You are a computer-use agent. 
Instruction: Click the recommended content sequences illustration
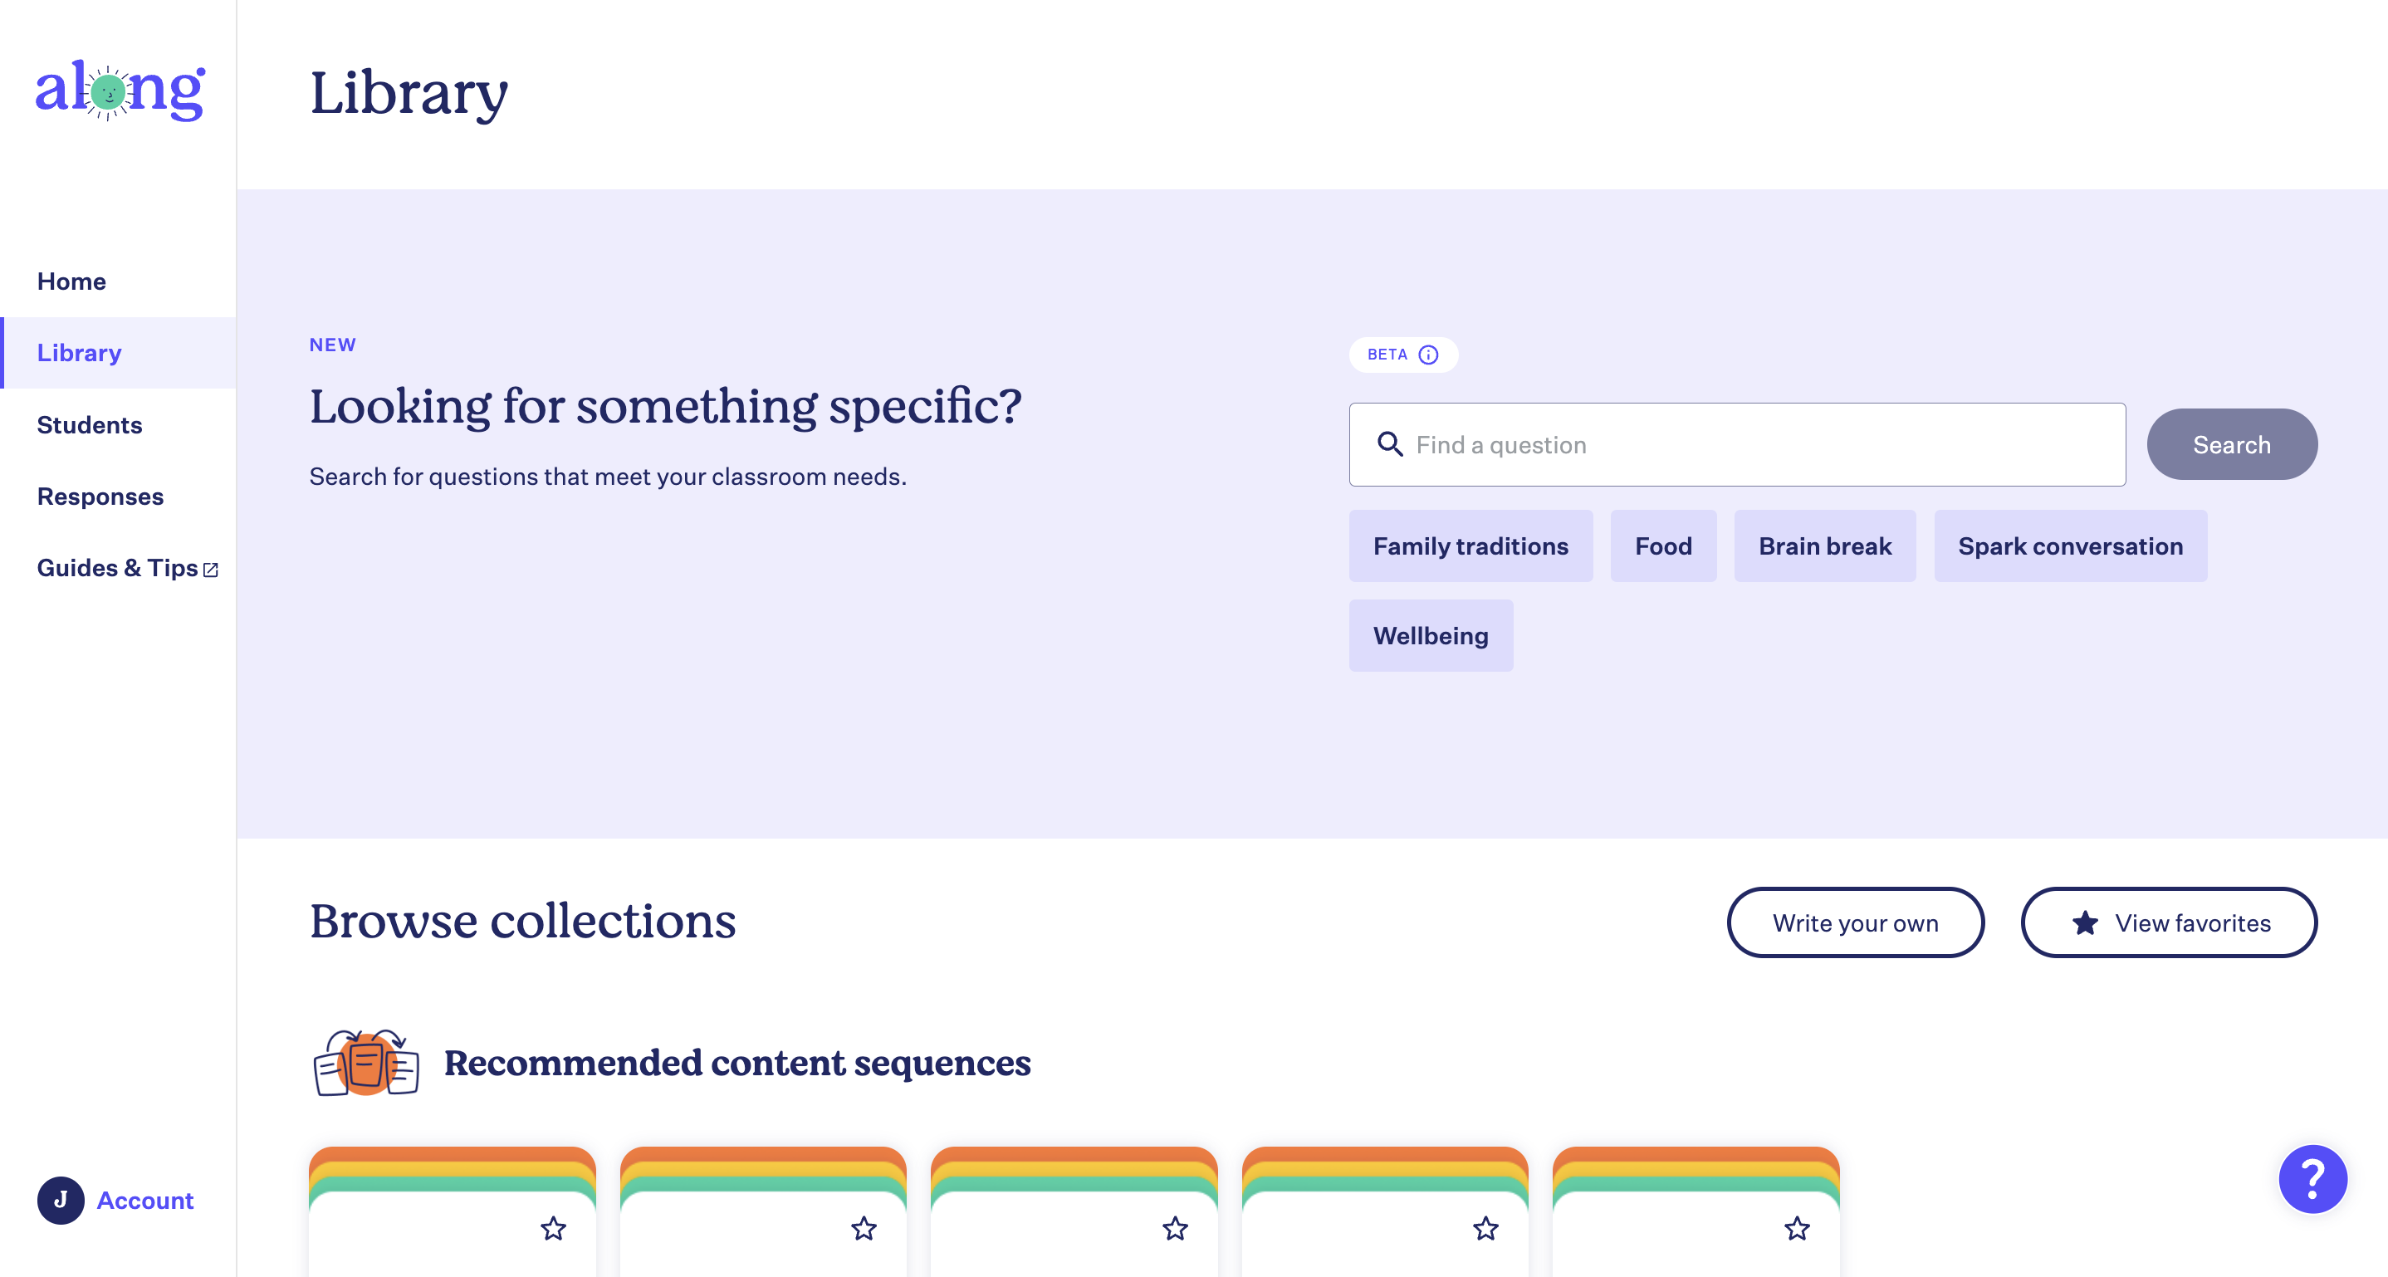coord(366,1062)
